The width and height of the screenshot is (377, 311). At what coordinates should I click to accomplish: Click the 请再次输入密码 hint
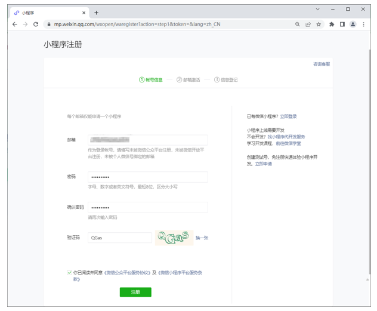(x=103, y=217)
